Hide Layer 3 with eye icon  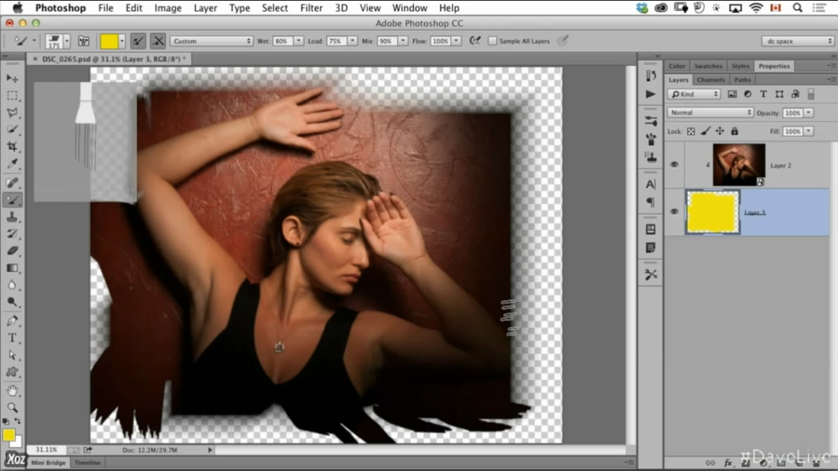674,212
